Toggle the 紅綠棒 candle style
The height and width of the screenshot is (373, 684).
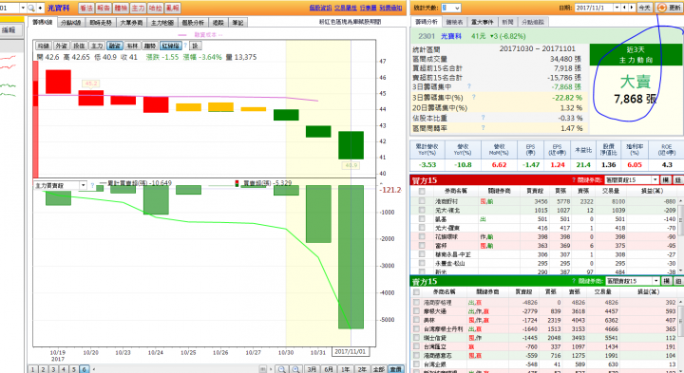click(171, 46)
